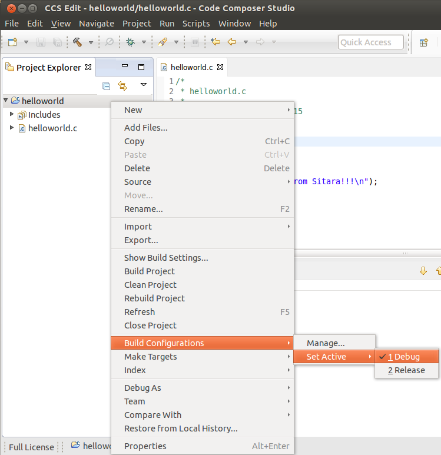Collapse the helloworld project tree node
441x455 pixels.
pos(5,100)
